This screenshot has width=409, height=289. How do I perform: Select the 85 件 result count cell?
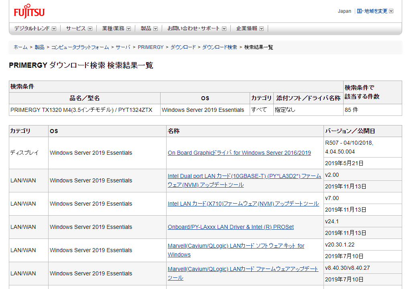(372, 110)
